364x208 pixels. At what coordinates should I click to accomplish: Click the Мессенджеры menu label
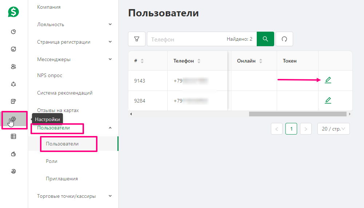click(54, 59)
